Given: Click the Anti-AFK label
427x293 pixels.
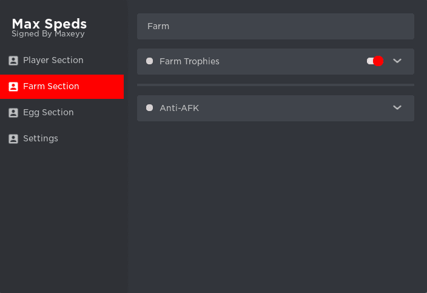Looking at the screenshot, I should [x=179, y=108].
